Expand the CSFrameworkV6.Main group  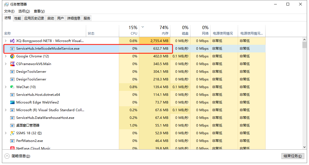tap(6, 64)
